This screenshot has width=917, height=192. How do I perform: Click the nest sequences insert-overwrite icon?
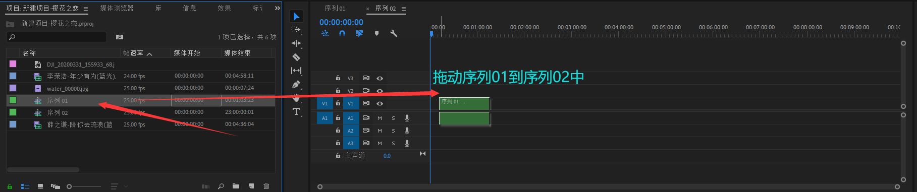pyautogui.click(x=325, y=33)
